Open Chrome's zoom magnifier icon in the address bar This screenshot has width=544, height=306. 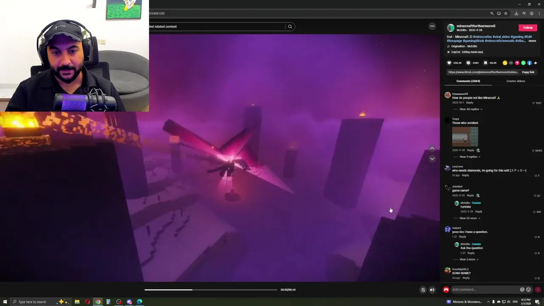click(492, 13)
